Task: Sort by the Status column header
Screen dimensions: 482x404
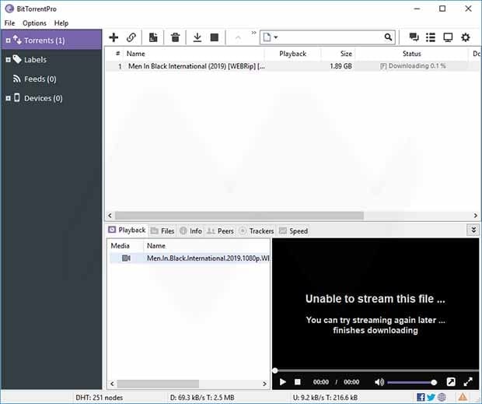Action: point(412,54)
